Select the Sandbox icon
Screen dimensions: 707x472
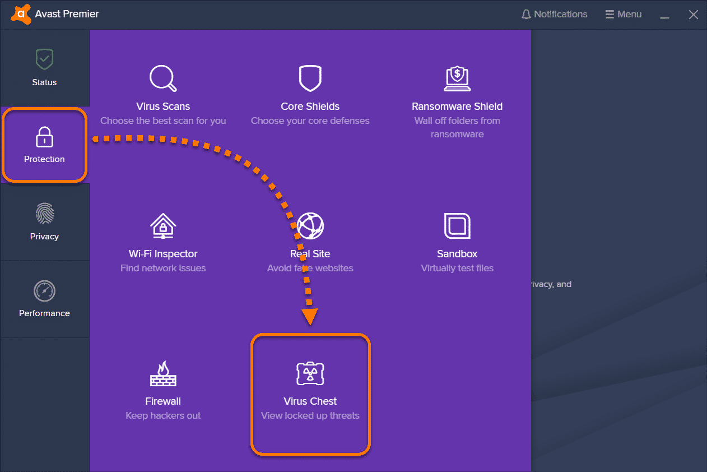457,225
